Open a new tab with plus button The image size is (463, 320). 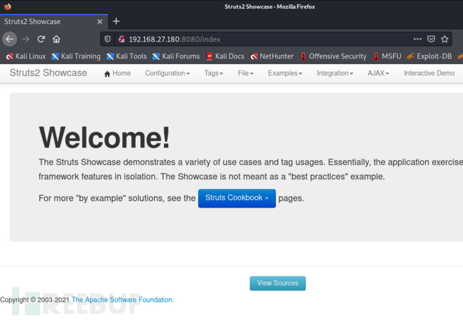click(116, 21)
